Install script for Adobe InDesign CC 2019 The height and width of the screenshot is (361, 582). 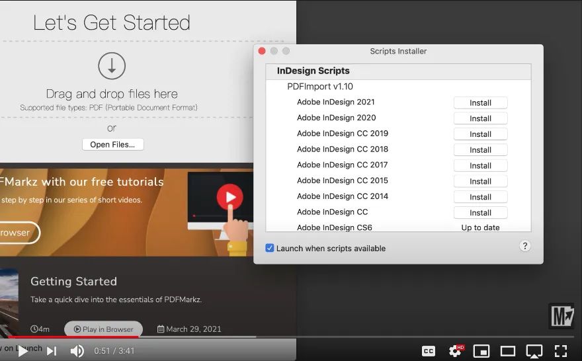point(480,134)
